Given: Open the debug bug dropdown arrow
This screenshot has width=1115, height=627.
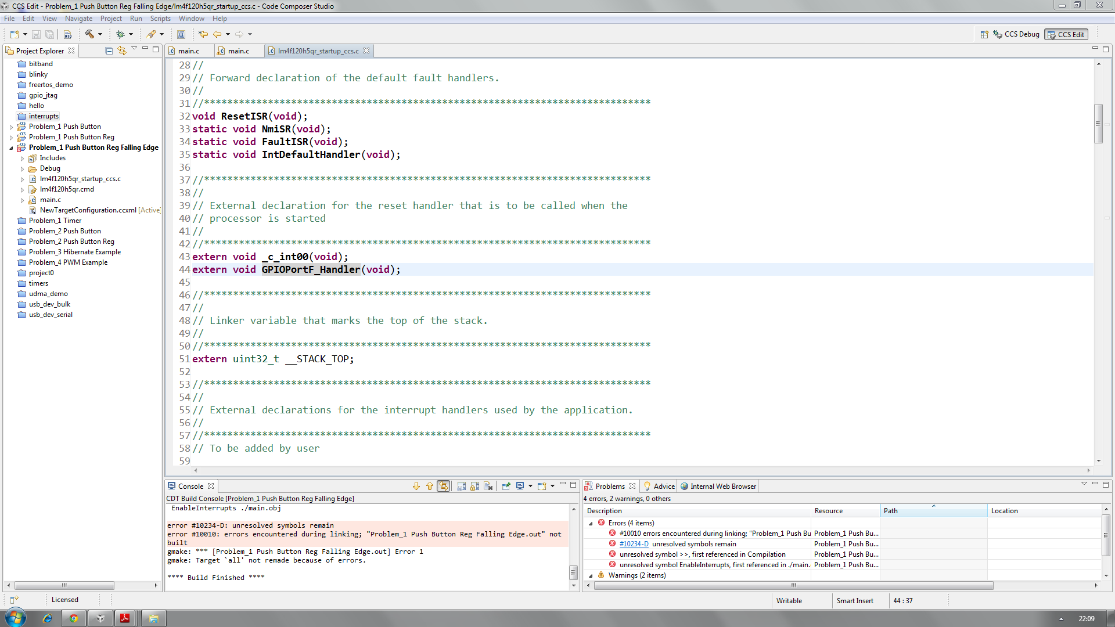Looking at the screenshot, I should [131, 34].
